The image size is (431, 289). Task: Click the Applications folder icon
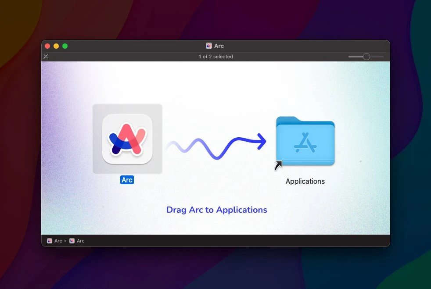(305, 142)
